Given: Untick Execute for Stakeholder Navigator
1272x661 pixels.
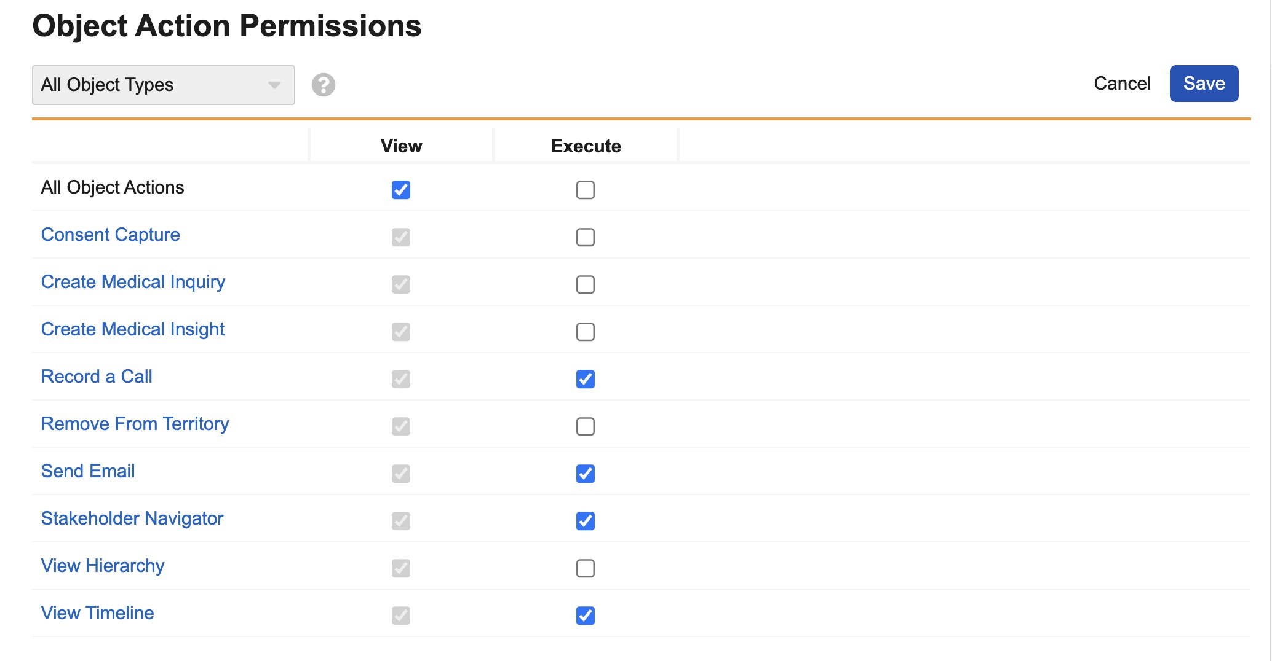Looking at the screenshot, I should pyautogui.click(x=586, y=521).
